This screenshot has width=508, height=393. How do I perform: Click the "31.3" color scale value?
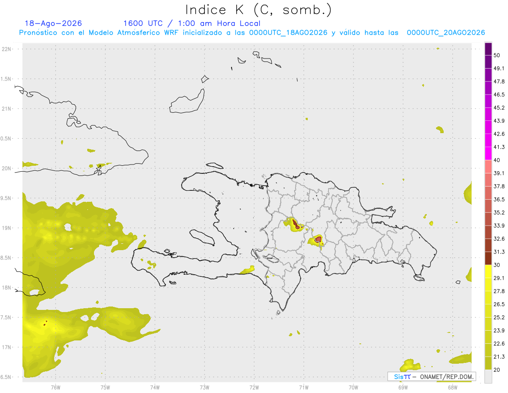(x=499, y=252)
